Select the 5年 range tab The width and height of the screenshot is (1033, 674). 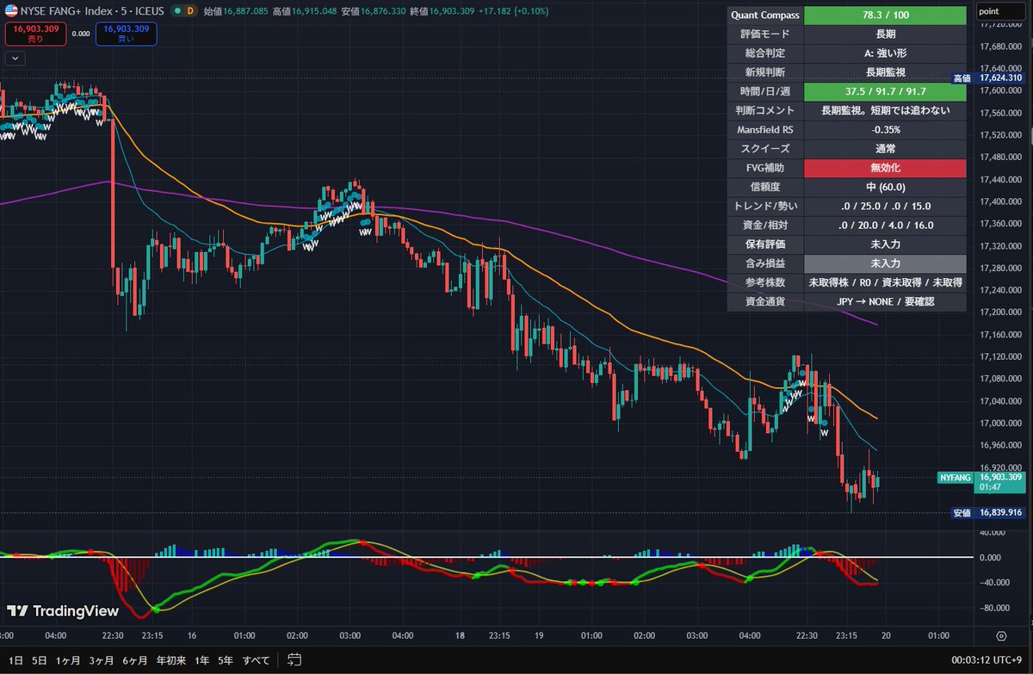pos(226,660)
